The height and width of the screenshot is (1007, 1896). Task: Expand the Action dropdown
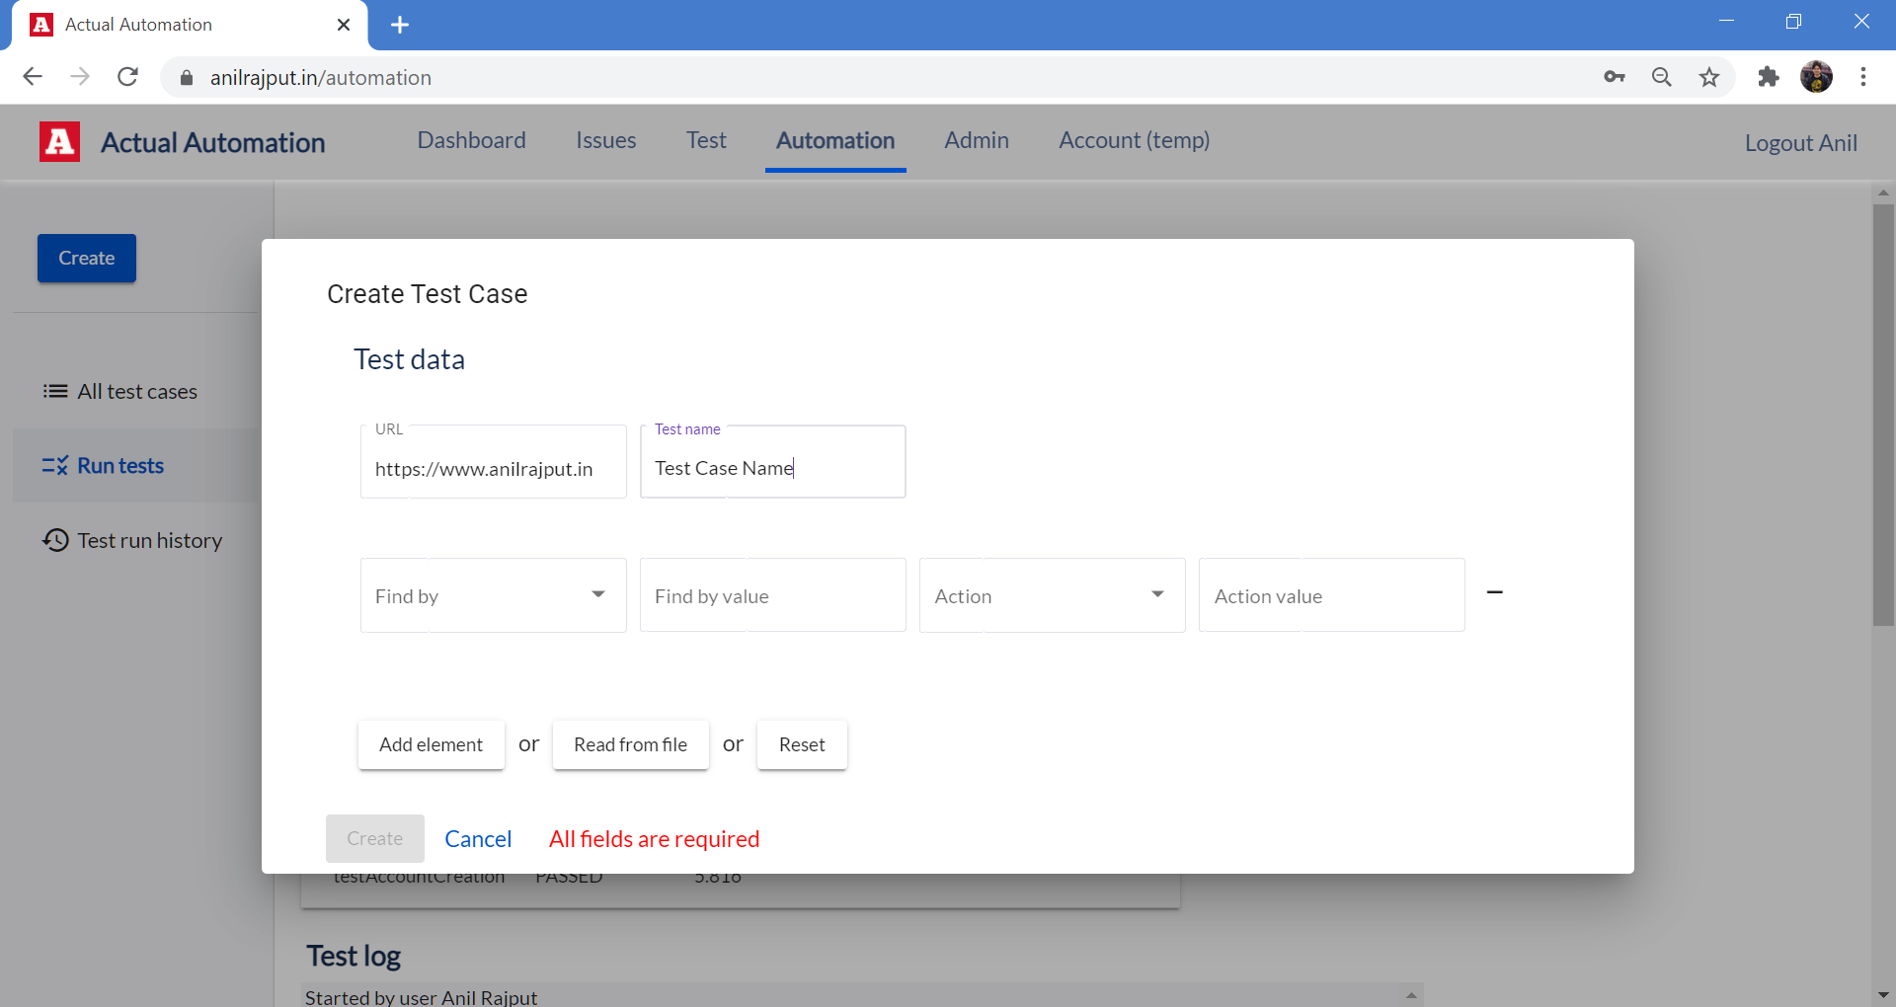coord(1157,594)
